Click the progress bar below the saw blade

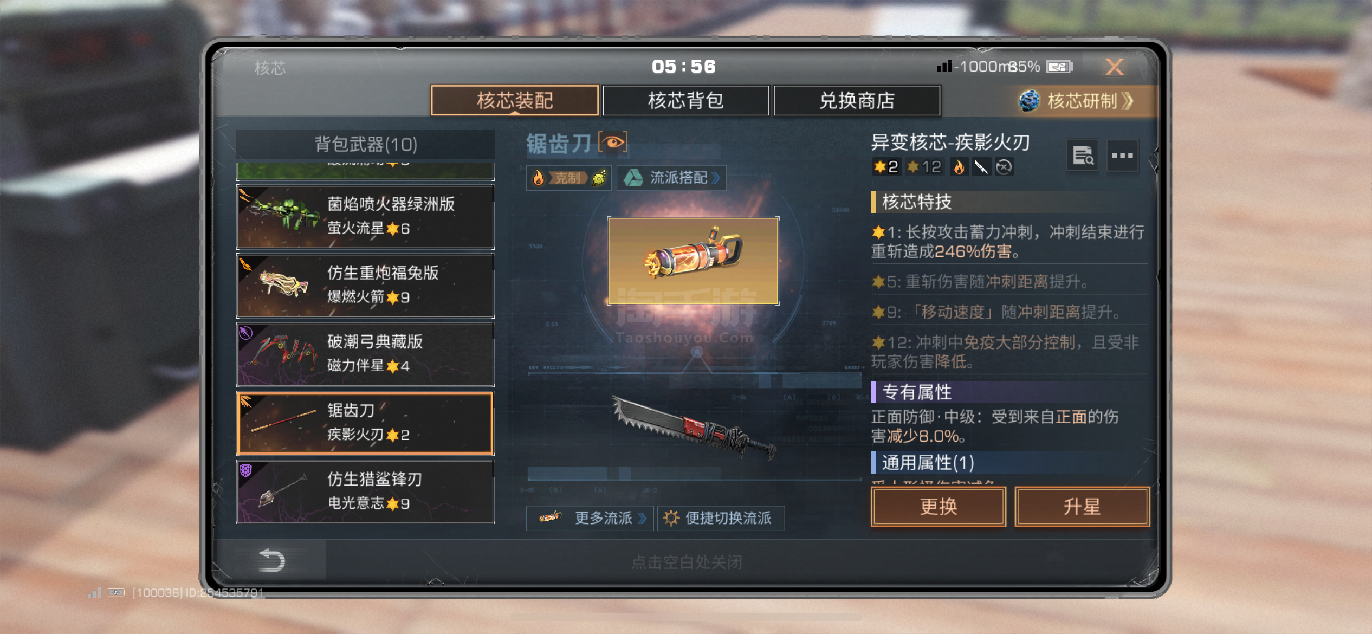click(694, 474)
